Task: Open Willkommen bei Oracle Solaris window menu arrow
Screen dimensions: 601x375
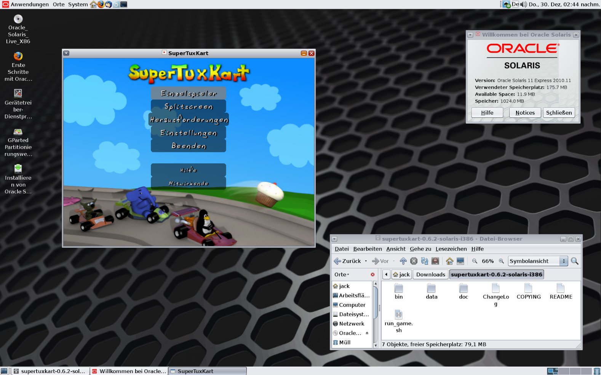Action: tap(470, 35)
